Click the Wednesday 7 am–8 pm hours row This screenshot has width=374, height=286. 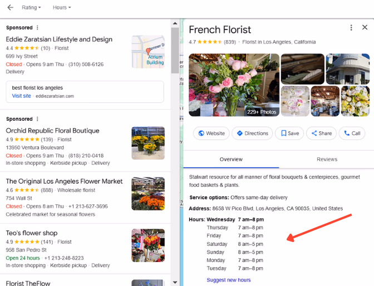(x=235, y=220)
